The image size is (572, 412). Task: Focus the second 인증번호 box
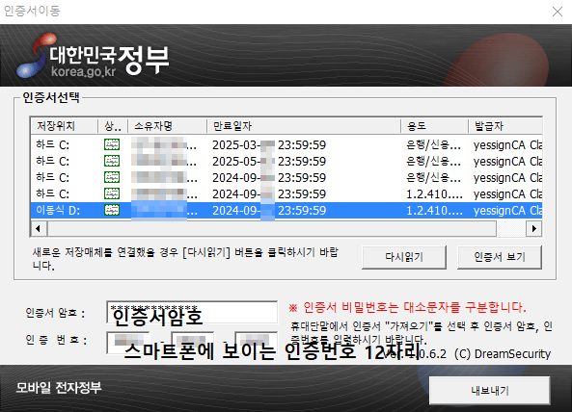coord(193,342)
